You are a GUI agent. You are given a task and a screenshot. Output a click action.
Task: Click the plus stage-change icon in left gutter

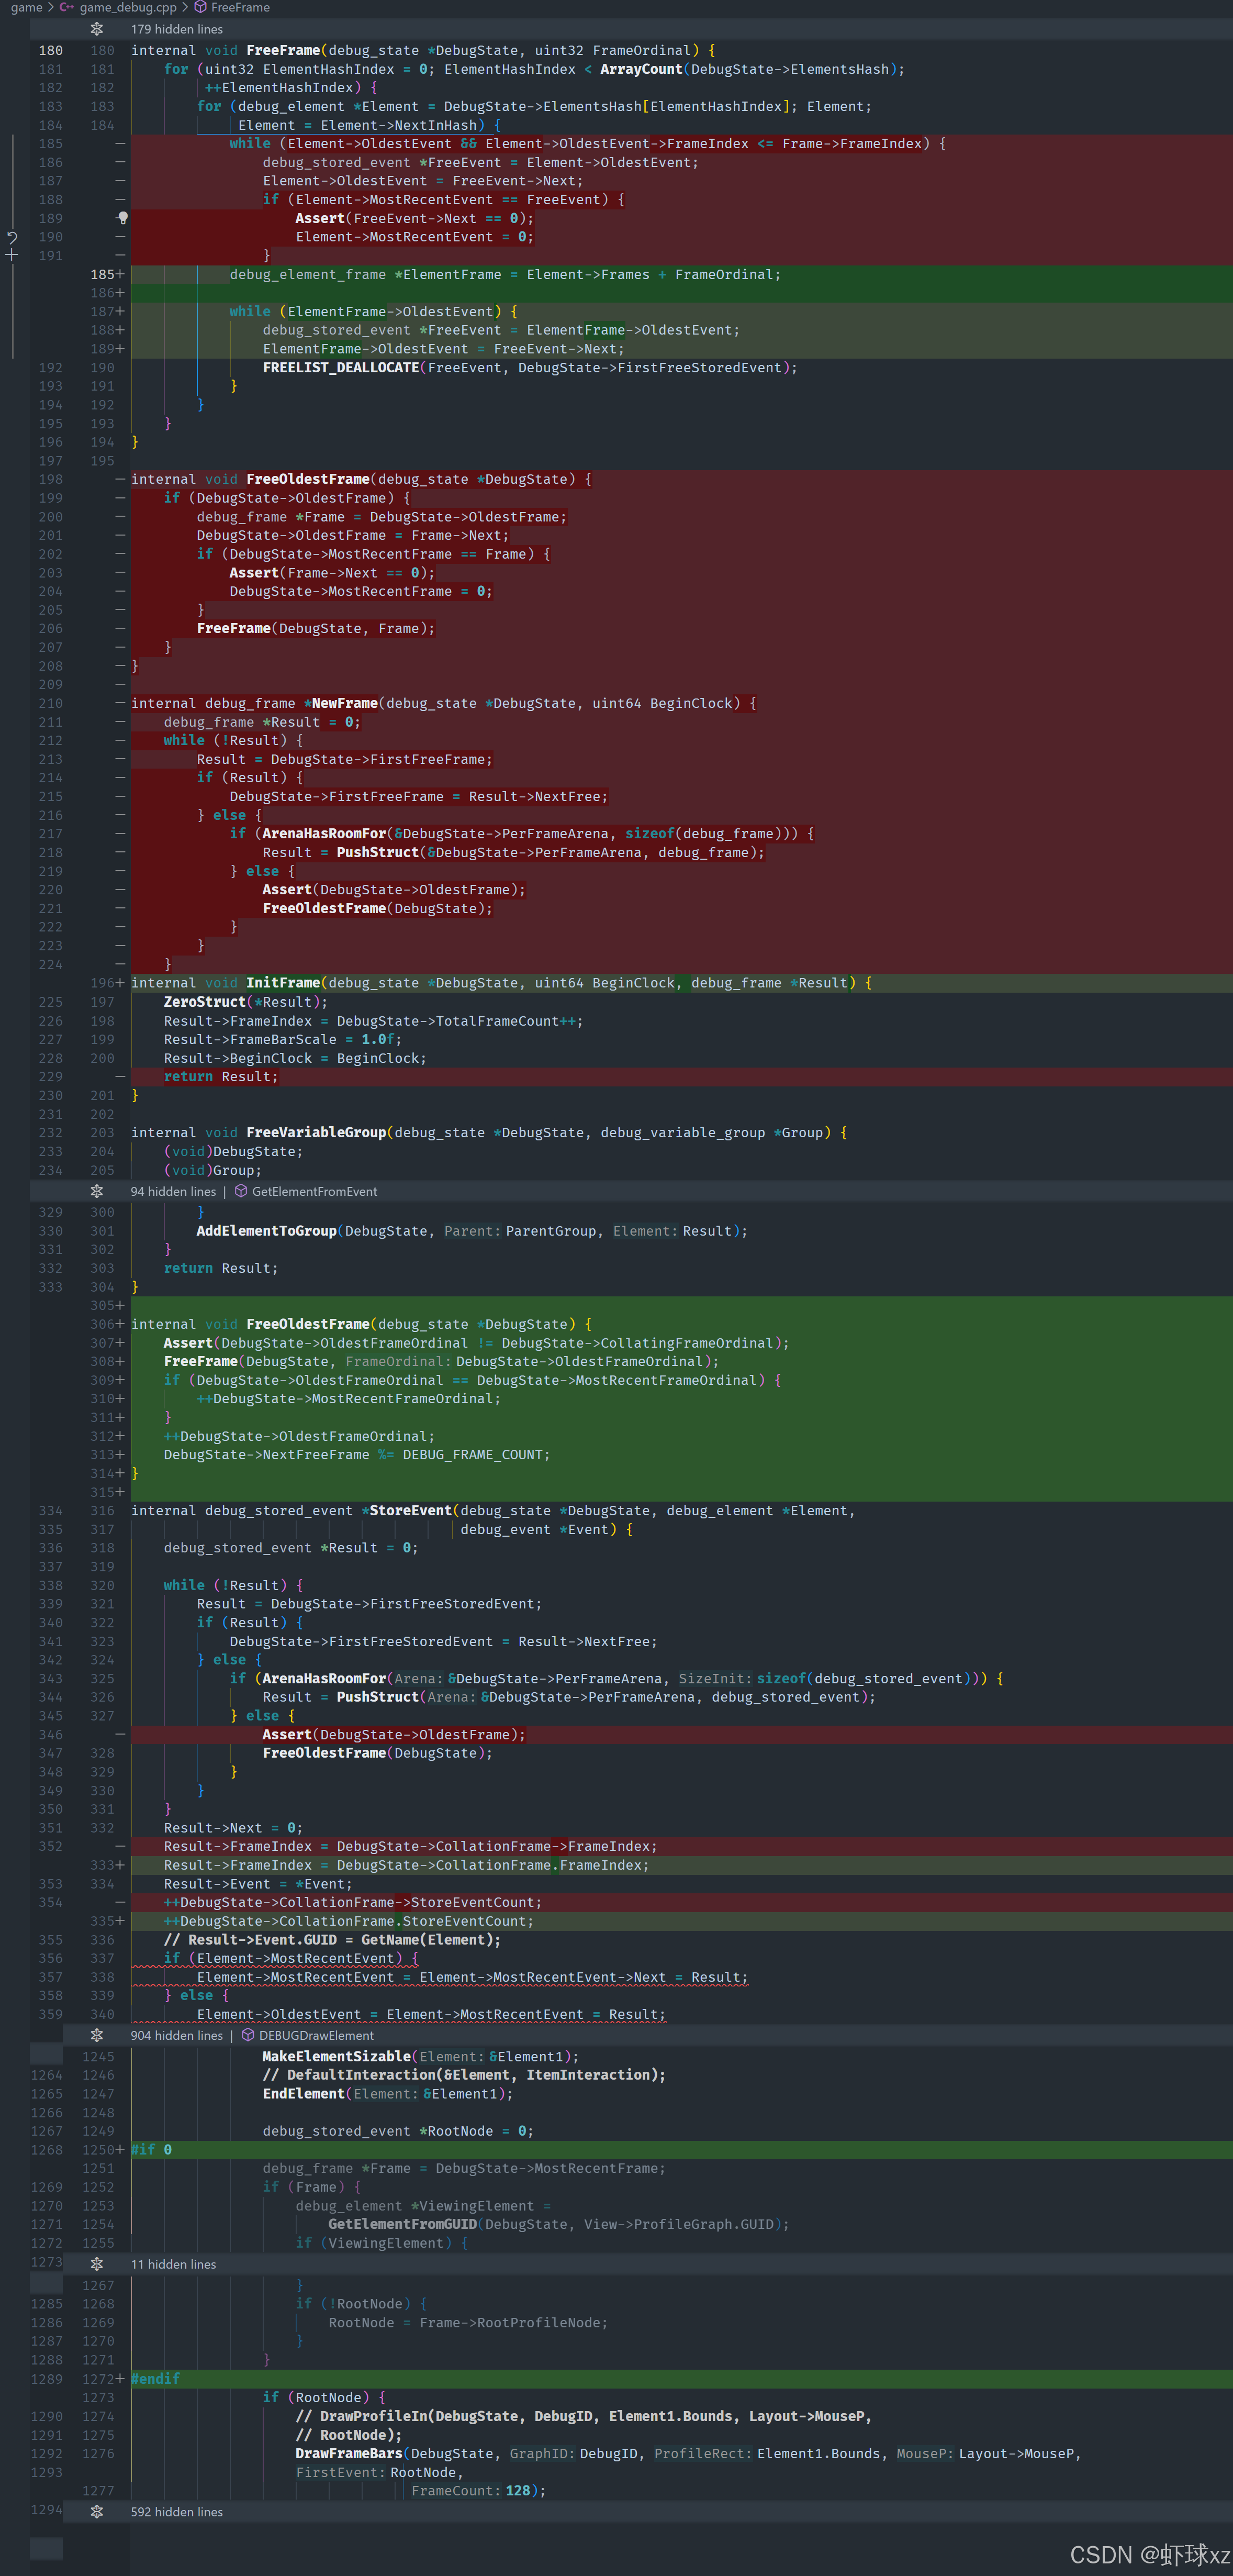pyautogui.click(x=12, y=256)
